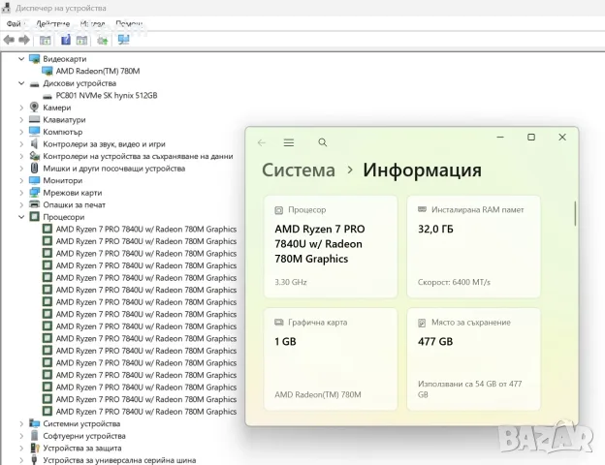Expand the Системни устройства category
Viewport: 605px width, 465px height.
coord(21,423)
